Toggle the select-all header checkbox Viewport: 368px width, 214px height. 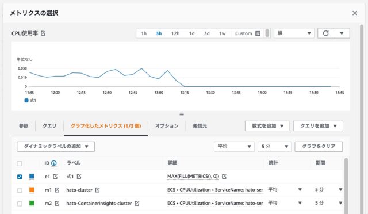point(20,163)
